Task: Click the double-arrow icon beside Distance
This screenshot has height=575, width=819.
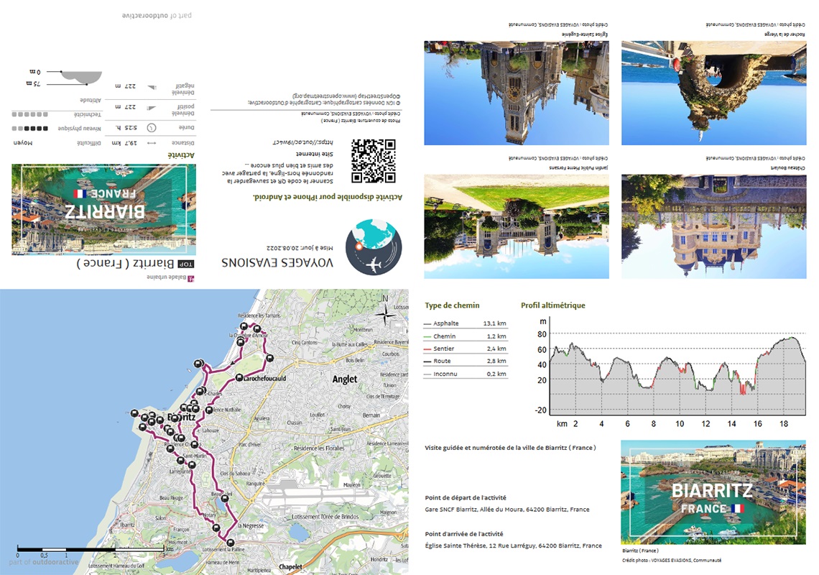Action: tap(152, 143)
